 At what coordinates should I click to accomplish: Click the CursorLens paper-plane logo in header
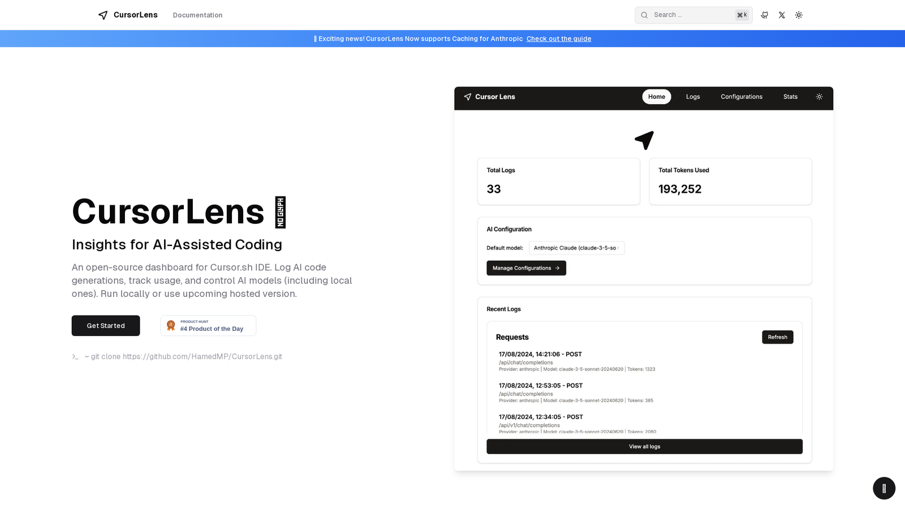point(103,15)
